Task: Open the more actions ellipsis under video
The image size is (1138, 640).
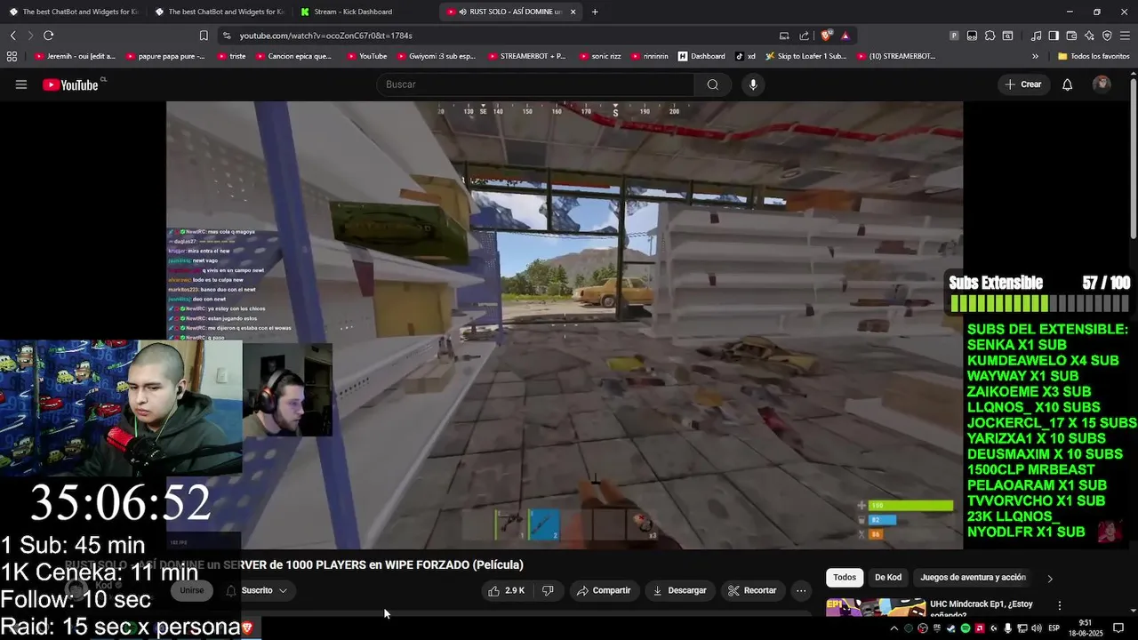Action: tap(801, 590)
